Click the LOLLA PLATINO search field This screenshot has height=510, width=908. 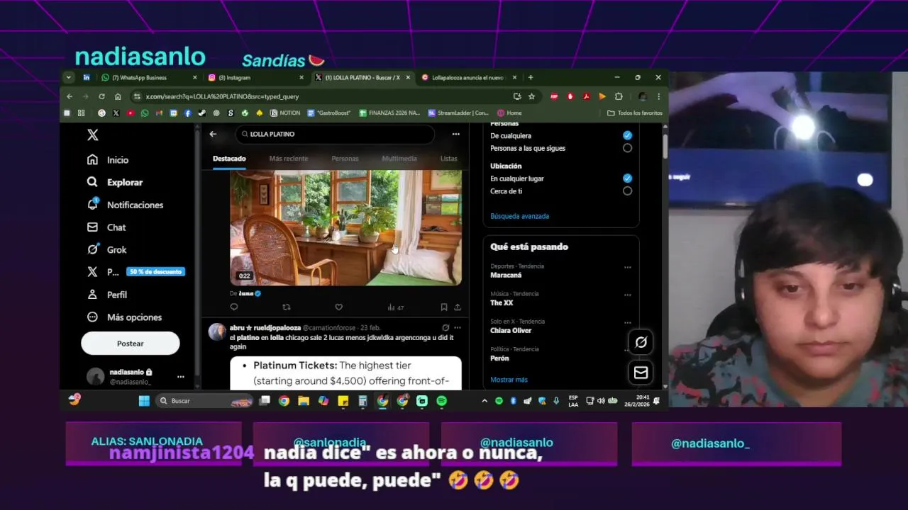tap(335, 134)
